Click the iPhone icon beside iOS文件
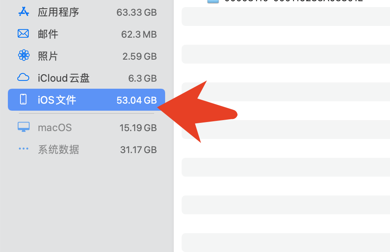This screenshot has height=252, width=390. [x=24, y=100]
